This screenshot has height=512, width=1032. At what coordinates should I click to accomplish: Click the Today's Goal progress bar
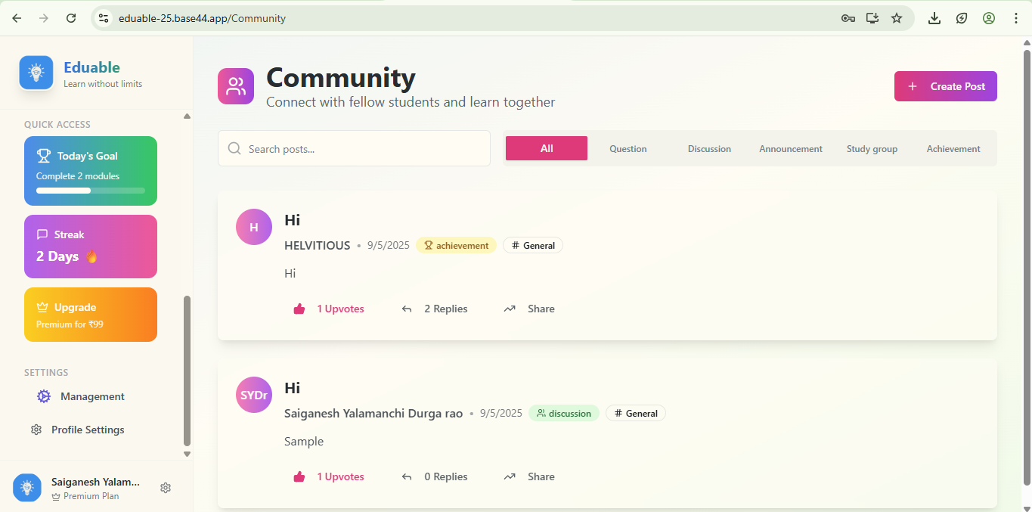pyautogui.click(x=91, y=191)
